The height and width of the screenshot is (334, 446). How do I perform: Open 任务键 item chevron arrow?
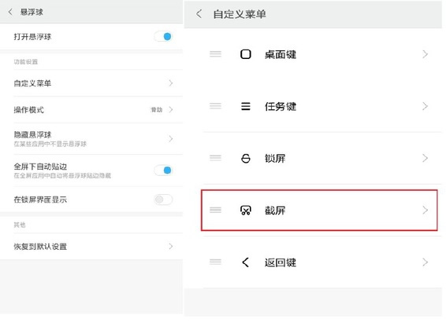pyautogui.click(x=425, y=106)
